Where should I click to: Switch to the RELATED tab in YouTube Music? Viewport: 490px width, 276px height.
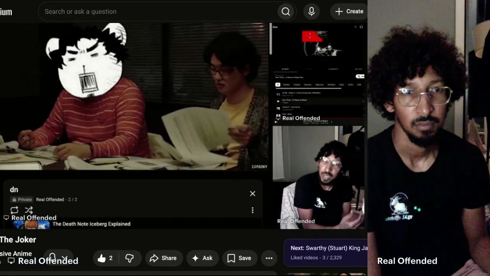tap(358, 69)
